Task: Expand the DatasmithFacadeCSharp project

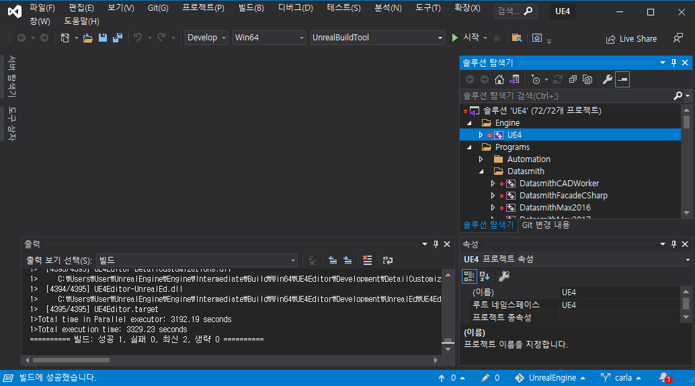Action: click(x=493, y=195)
